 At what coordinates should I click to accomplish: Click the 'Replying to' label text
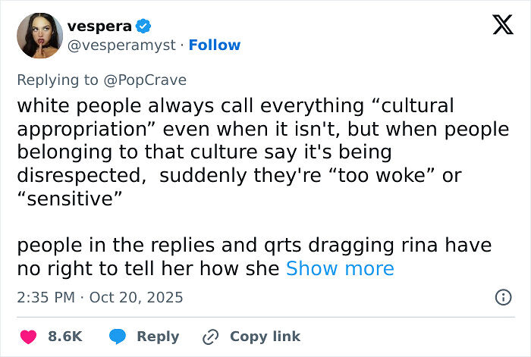click(59, 80)
